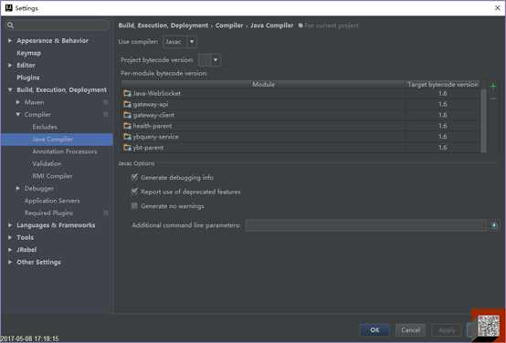Expand the Tools tree node
The width and height of the screenshot is (506, 343).
(10, 237)
